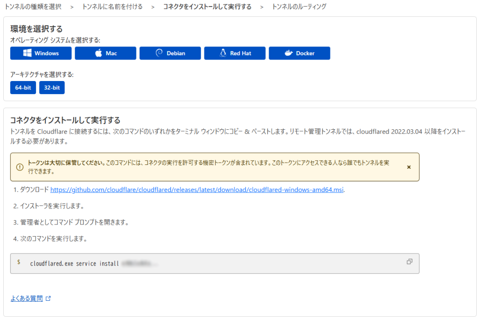Click the warning icon in the token notice
This screenshot has height=320, width=480.
(x=20, y=167)
